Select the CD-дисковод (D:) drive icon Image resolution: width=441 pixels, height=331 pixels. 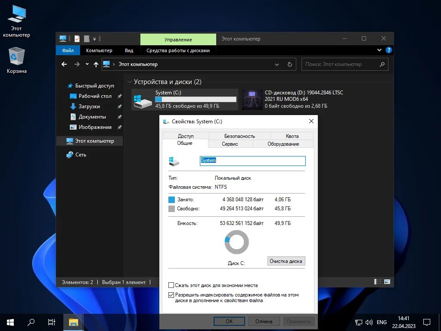[252, 100]
